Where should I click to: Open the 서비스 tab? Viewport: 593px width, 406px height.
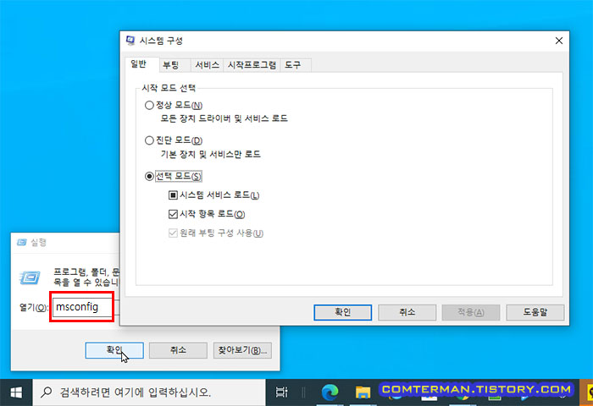207,65
